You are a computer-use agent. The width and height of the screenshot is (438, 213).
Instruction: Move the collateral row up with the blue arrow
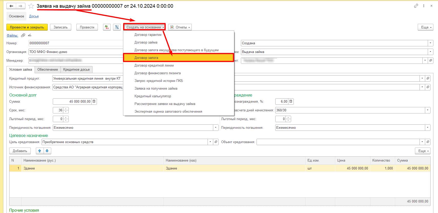tap(40, 151)
